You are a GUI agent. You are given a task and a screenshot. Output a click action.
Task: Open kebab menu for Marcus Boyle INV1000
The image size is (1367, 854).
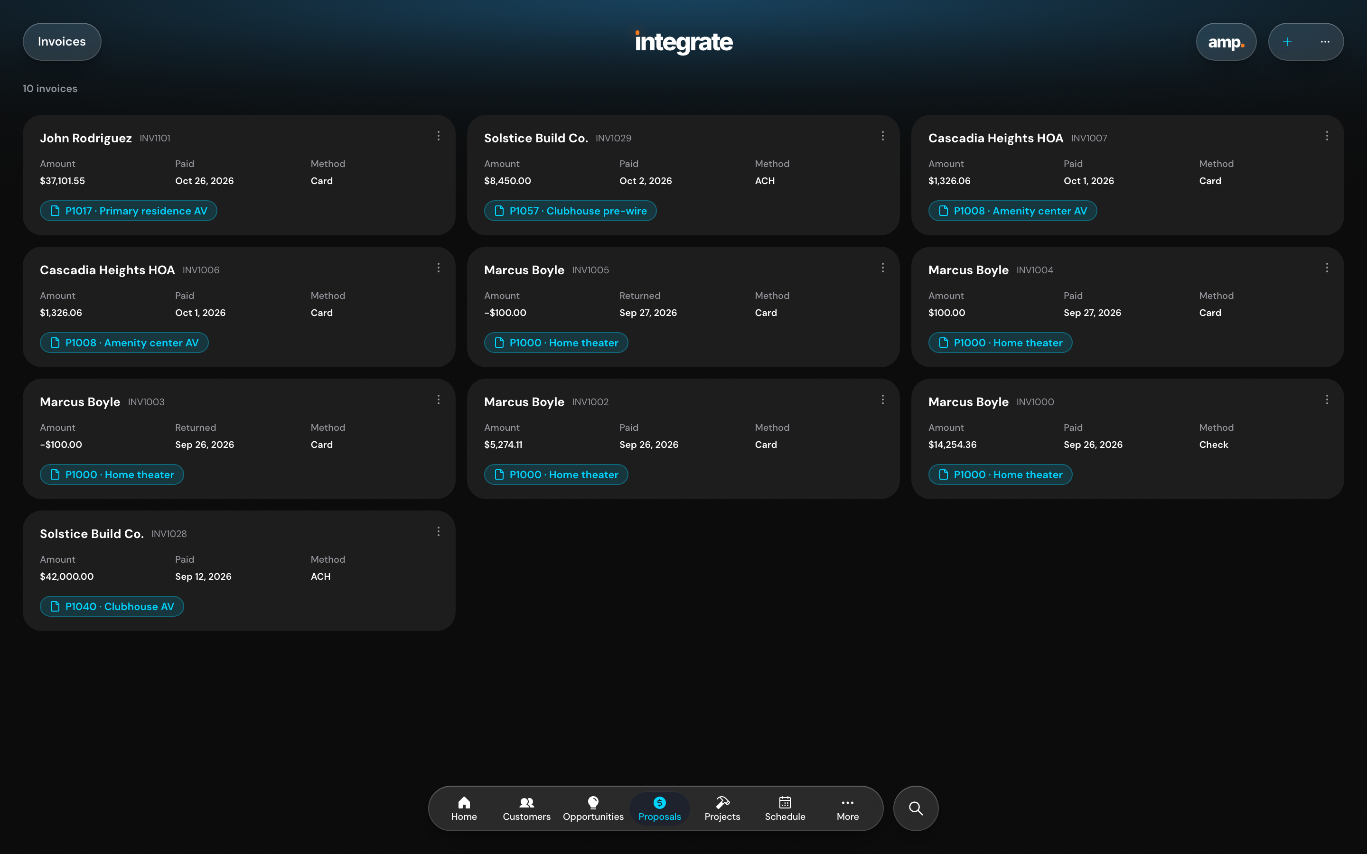click(x=1327, y=400)
